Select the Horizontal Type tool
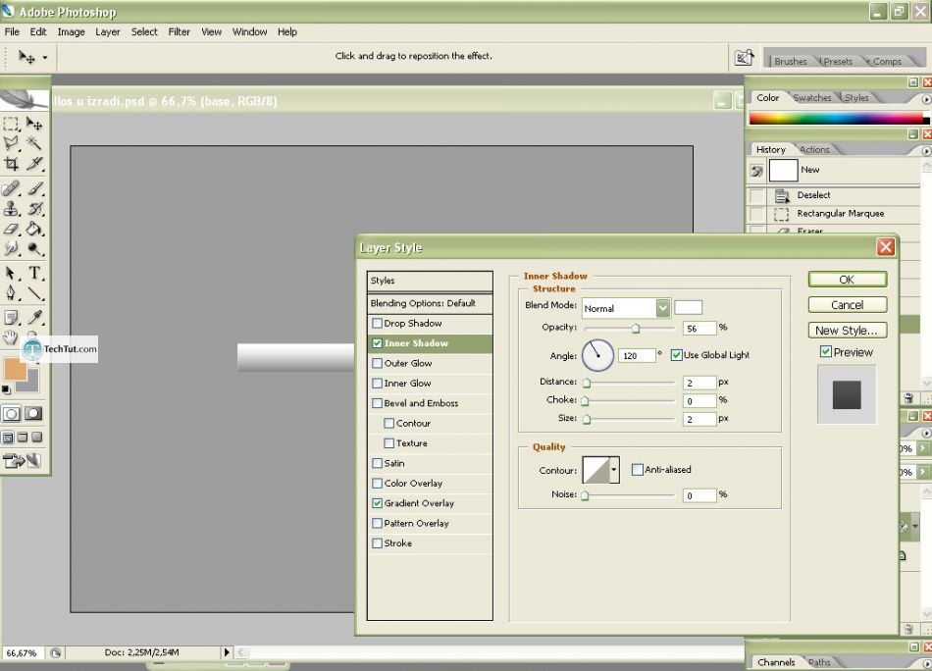Viewport: 932px width, 671px height. tap(34, 274)
